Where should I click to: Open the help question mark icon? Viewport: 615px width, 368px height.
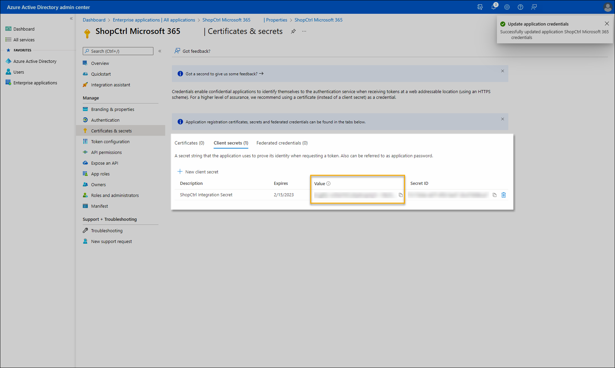[520, 7]
